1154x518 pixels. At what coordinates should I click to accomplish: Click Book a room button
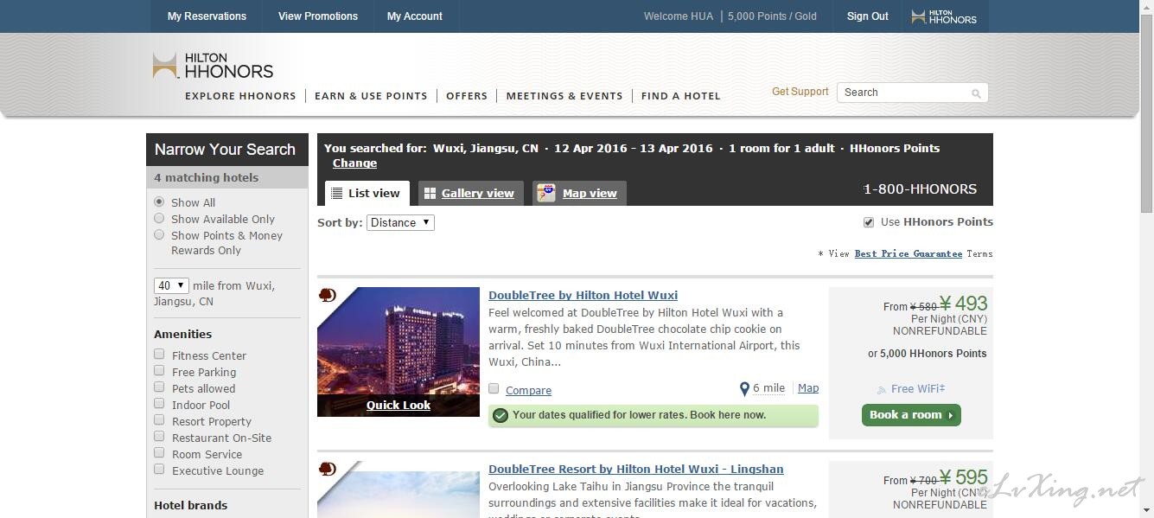pyautogui.click(x=911, y=415)
